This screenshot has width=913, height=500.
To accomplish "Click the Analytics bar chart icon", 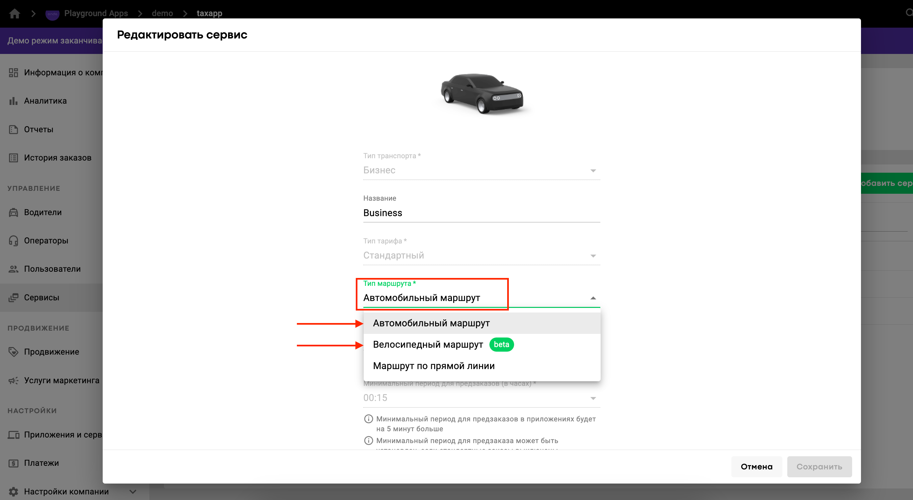I will (x=13, y=101).
